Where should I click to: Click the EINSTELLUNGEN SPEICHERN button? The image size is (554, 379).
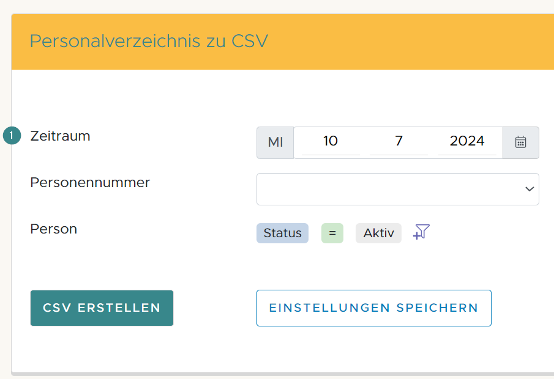(x=373, y=308)
